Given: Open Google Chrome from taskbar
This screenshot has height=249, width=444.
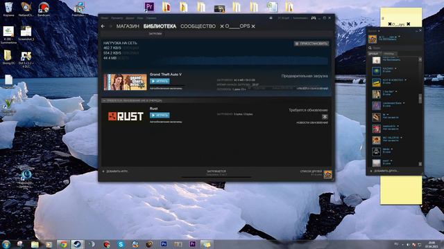Looking at the screenshot, I should pos(63,244).
